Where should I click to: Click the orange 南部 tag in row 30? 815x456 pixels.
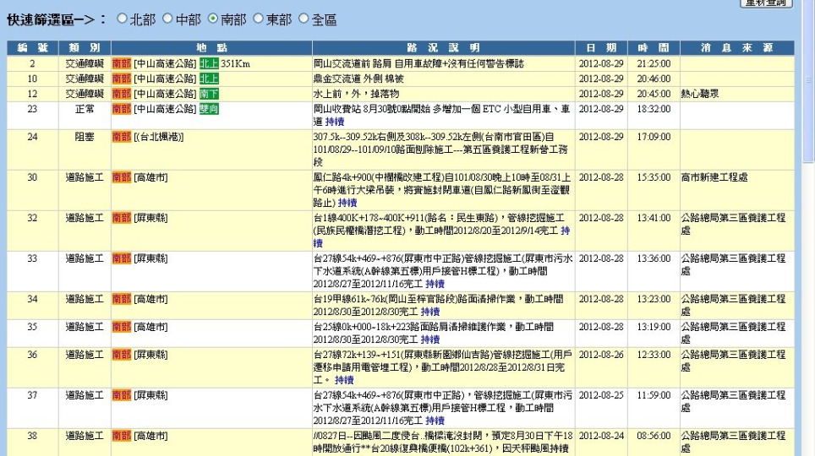click(122, 177)
